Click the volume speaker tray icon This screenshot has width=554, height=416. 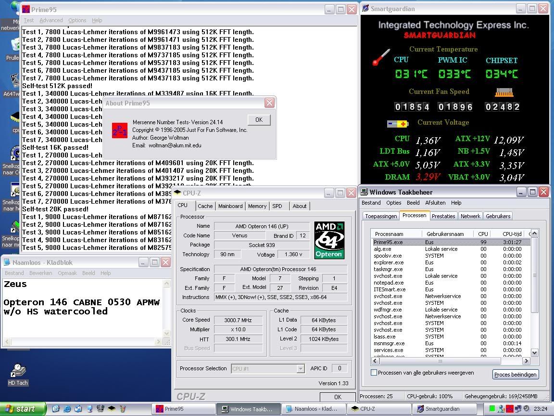527,409
